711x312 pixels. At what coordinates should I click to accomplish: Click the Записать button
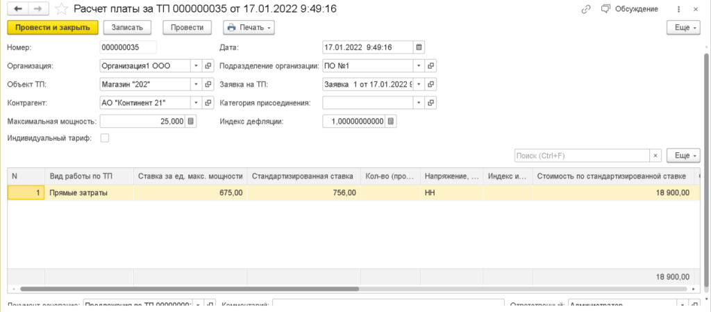pyautogui.click(x=127, y=28)
